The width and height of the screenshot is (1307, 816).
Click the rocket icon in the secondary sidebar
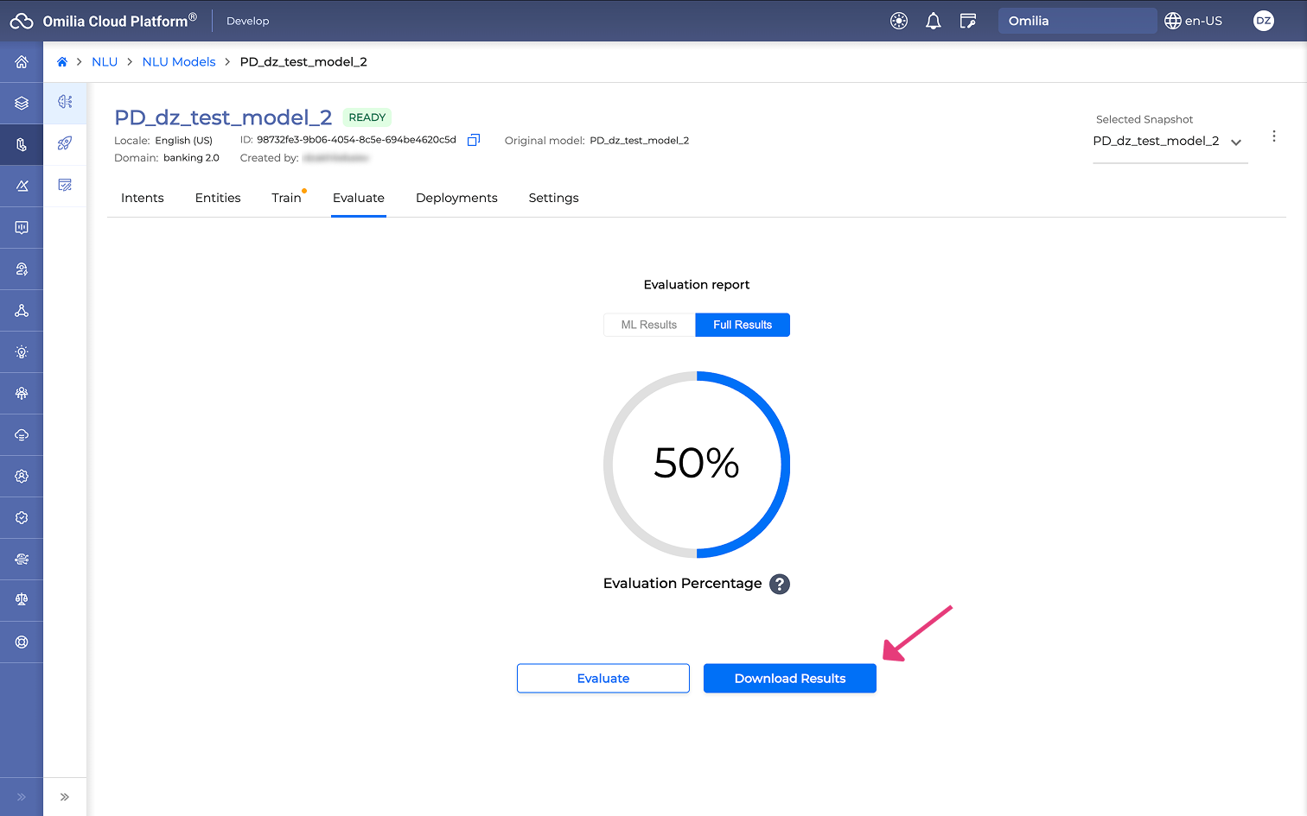65,143
